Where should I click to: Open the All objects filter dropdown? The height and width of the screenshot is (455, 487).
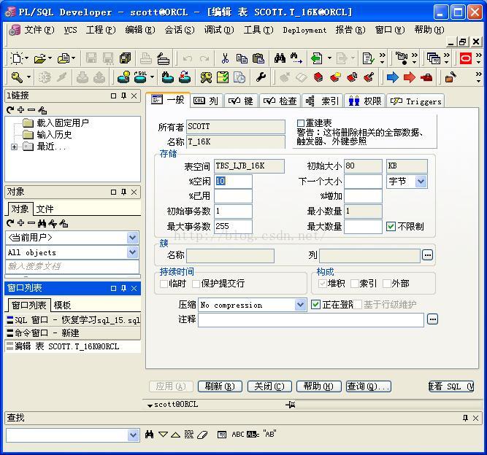132,252
